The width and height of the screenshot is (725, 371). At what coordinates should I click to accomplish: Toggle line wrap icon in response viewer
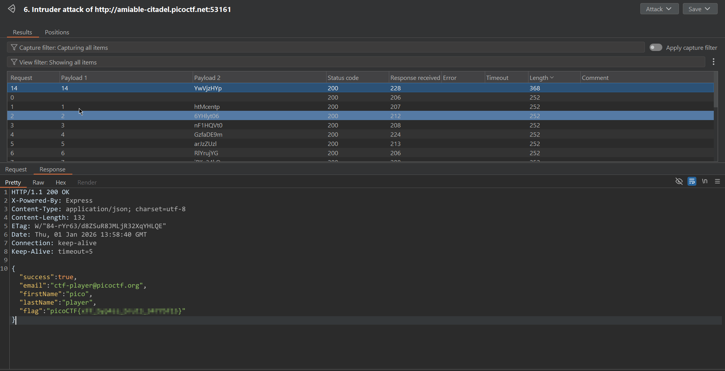click(692, 181)
